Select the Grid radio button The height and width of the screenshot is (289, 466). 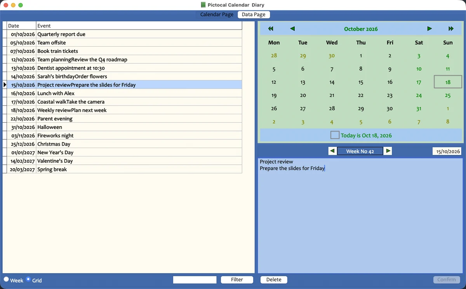(x=28, y=279)
